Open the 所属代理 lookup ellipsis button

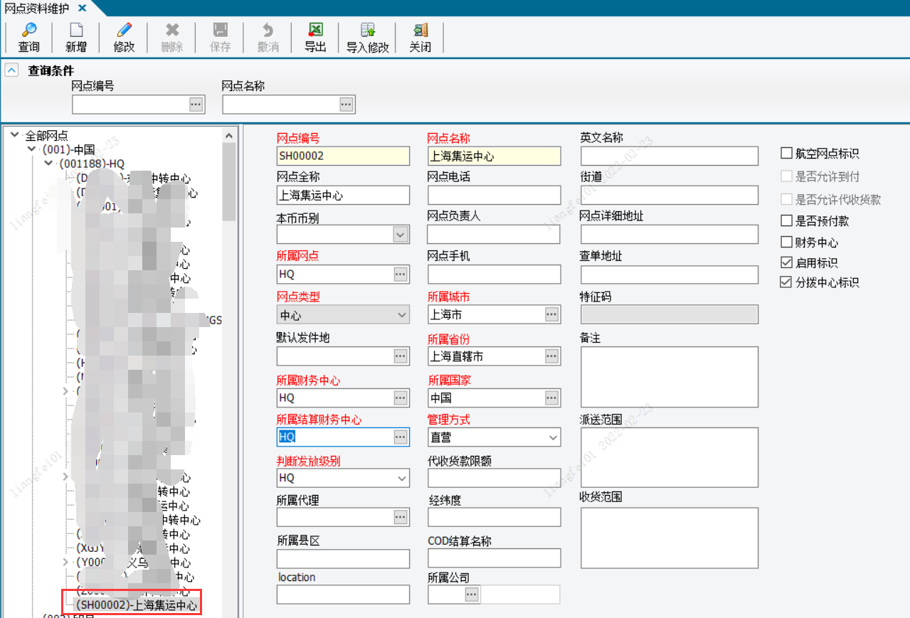point(401,517)
